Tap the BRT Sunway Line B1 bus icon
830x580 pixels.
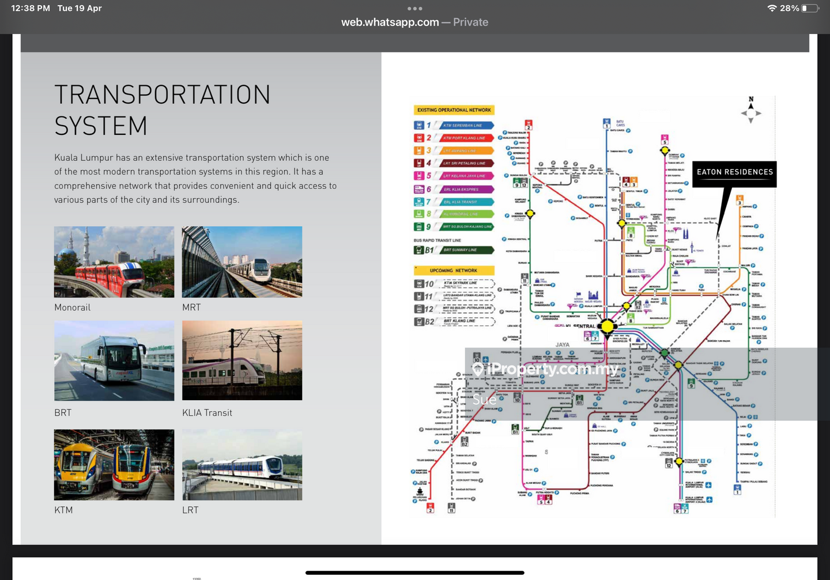(x=419, y=250)
